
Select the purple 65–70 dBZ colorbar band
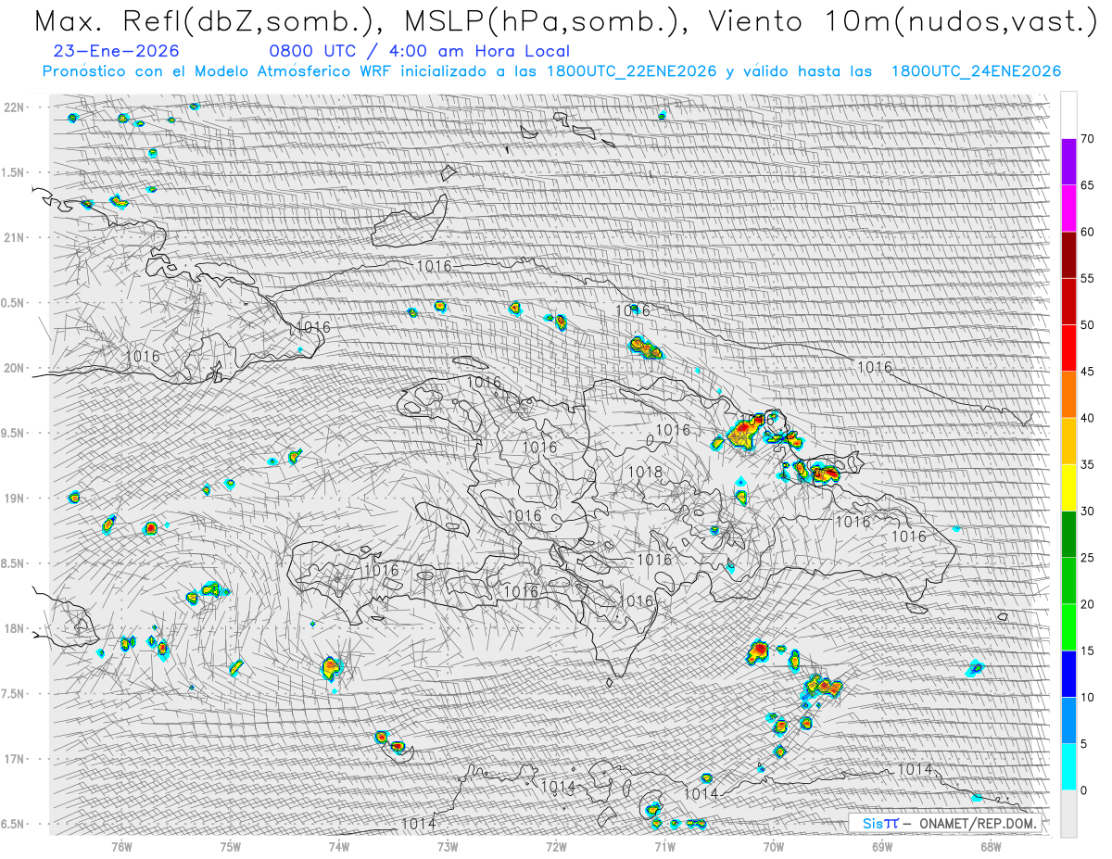point(1068,162)
